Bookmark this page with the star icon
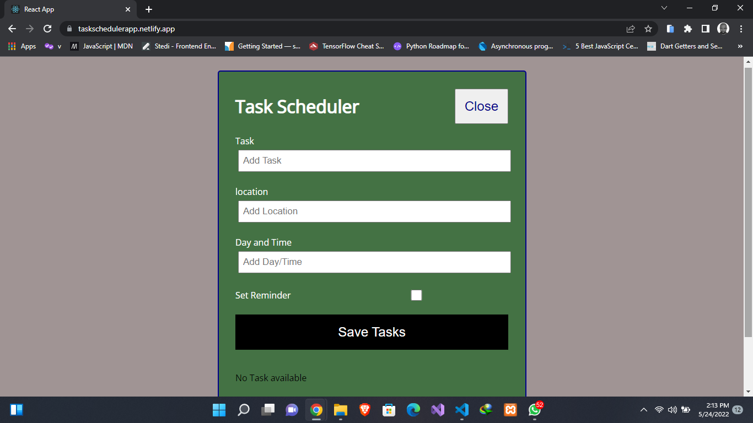Viewport: 753px width, 423px height. click(648, 29)
